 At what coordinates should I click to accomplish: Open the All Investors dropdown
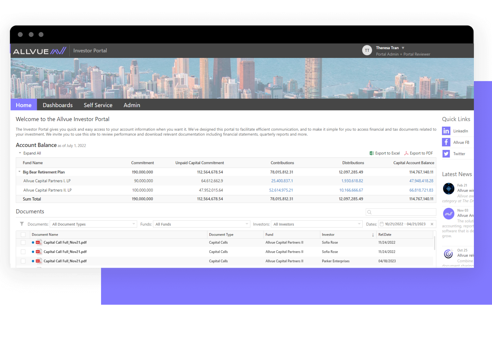pos(317,224)
